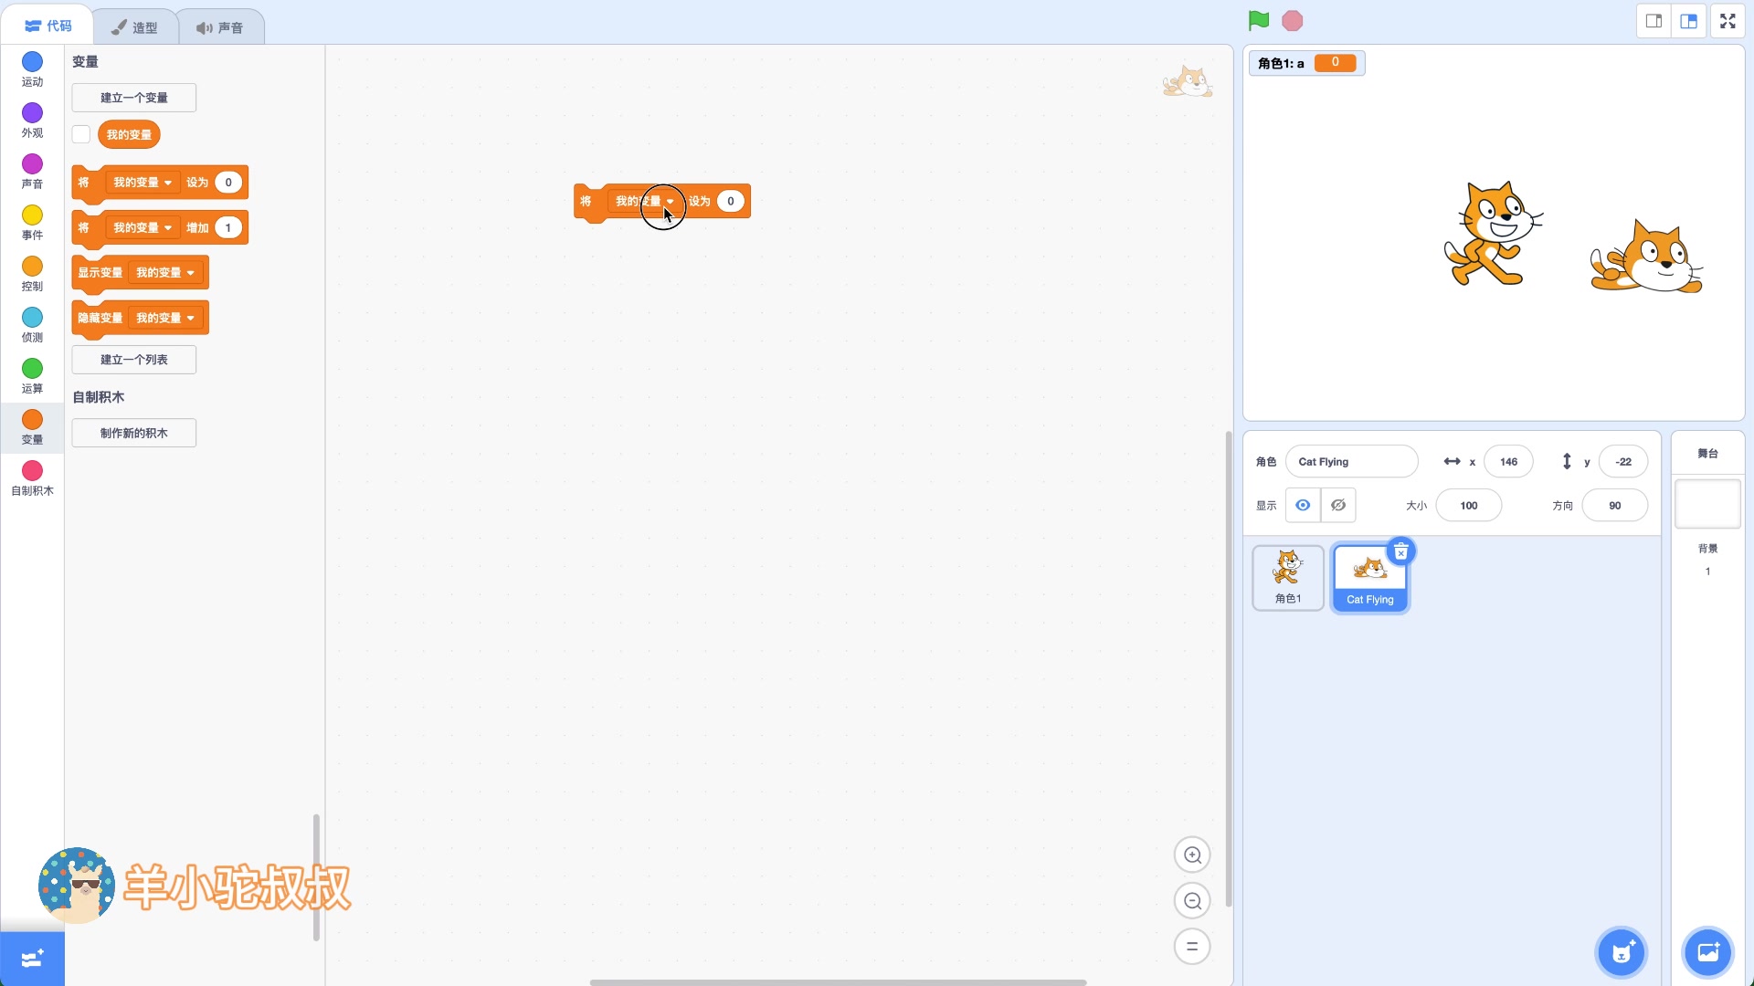1754x986 pixels.
Task: Add a new sprite with the cat button
Action: (1621, 952)
